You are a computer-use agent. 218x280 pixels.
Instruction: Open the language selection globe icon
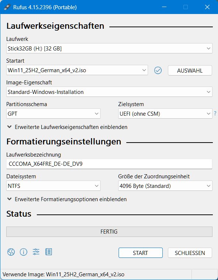point(11,252)
